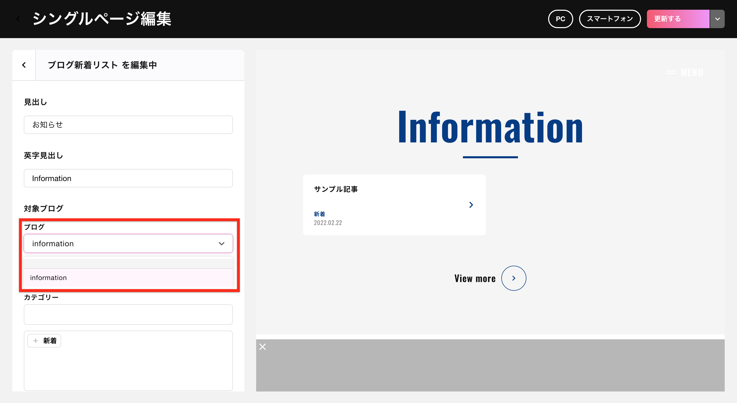Click the 見出し input containing お知らせ
Viewport: 737px width, 403px height.
128,125
